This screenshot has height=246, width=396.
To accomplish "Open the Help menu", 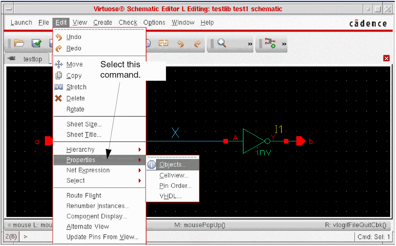I will tap(207, 23).
